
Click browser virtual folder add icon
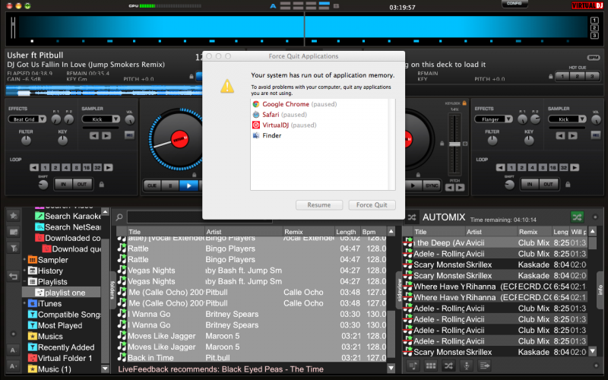14,232
